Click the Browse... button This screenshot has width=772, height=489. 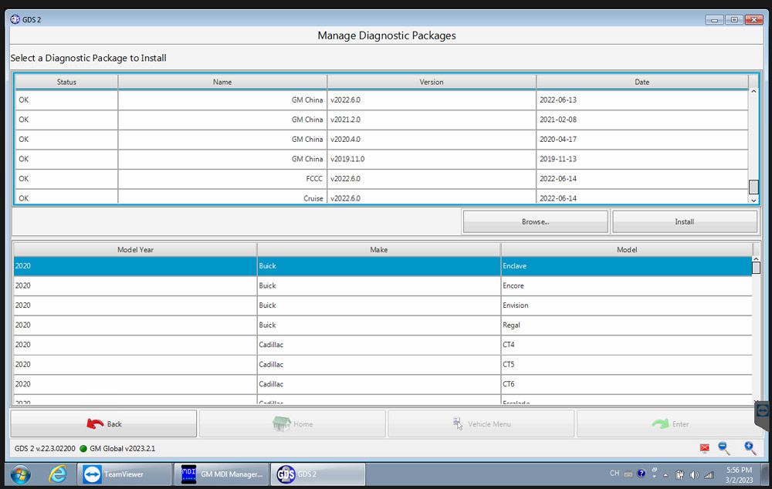coord(535,221)
